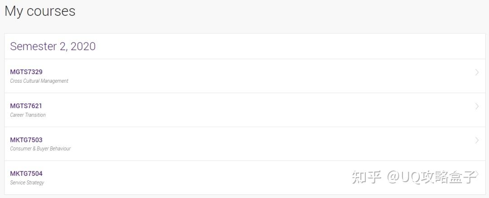
Task: Click the chevron arrow for MGTS7329
Action: [477, 72]
